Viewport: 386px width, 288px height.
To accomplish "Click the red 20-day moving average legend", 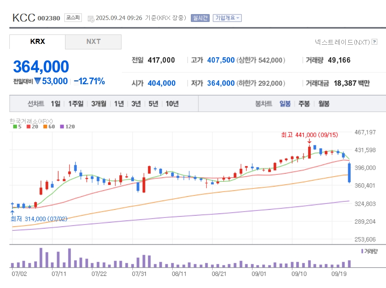I will coord(33,127).
